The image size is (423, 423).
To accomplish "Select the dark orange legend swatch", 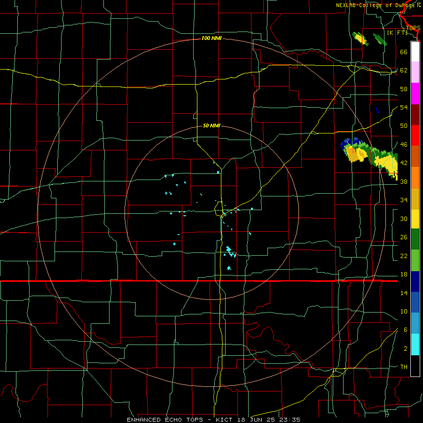I will [415, 157].
